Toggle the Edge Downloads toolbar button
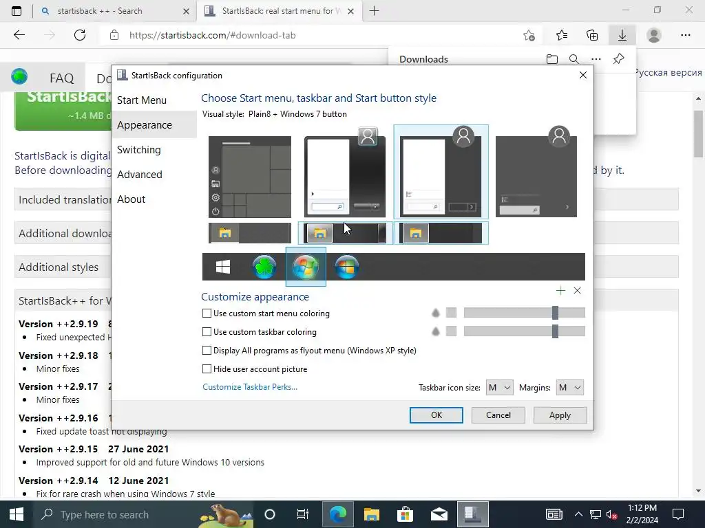This screenshot has width=705, height=528. [622, 35]
